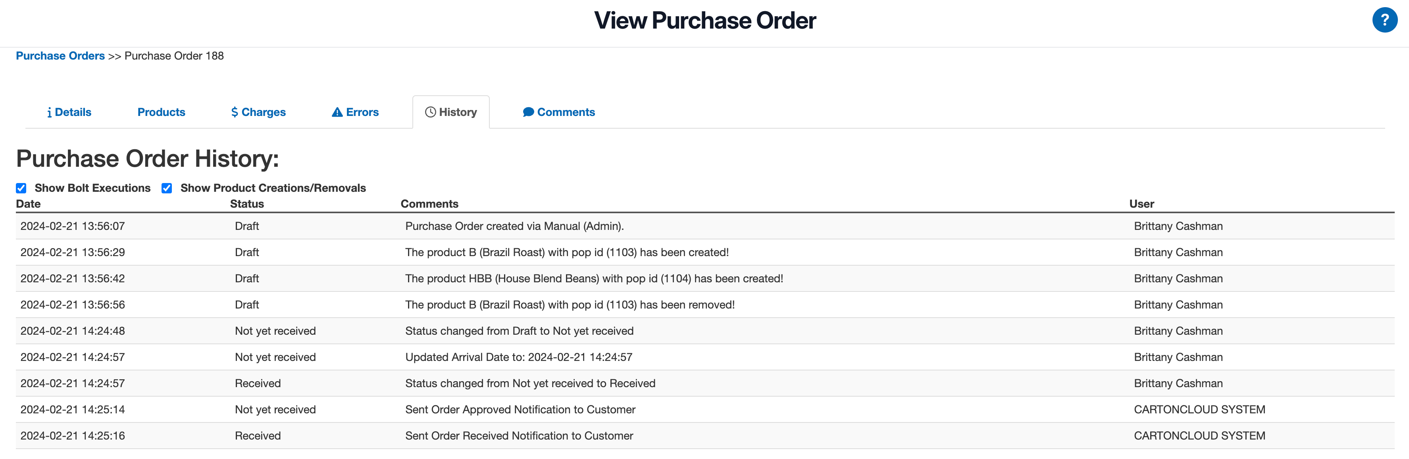
Task: Click the dollar sign icon beside Charges
Action: click(234, 112)
